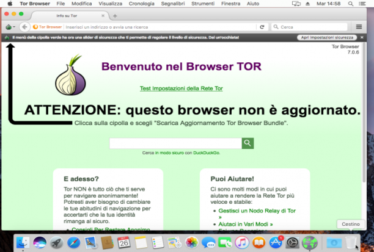Open the Finestra menu
This screenshot has height=252, width=374.
tap(230, 4)
